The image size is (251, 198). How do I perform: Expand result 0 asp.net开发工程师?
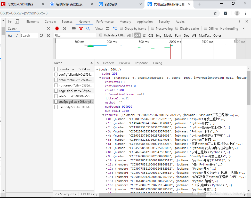pos(107,119)
